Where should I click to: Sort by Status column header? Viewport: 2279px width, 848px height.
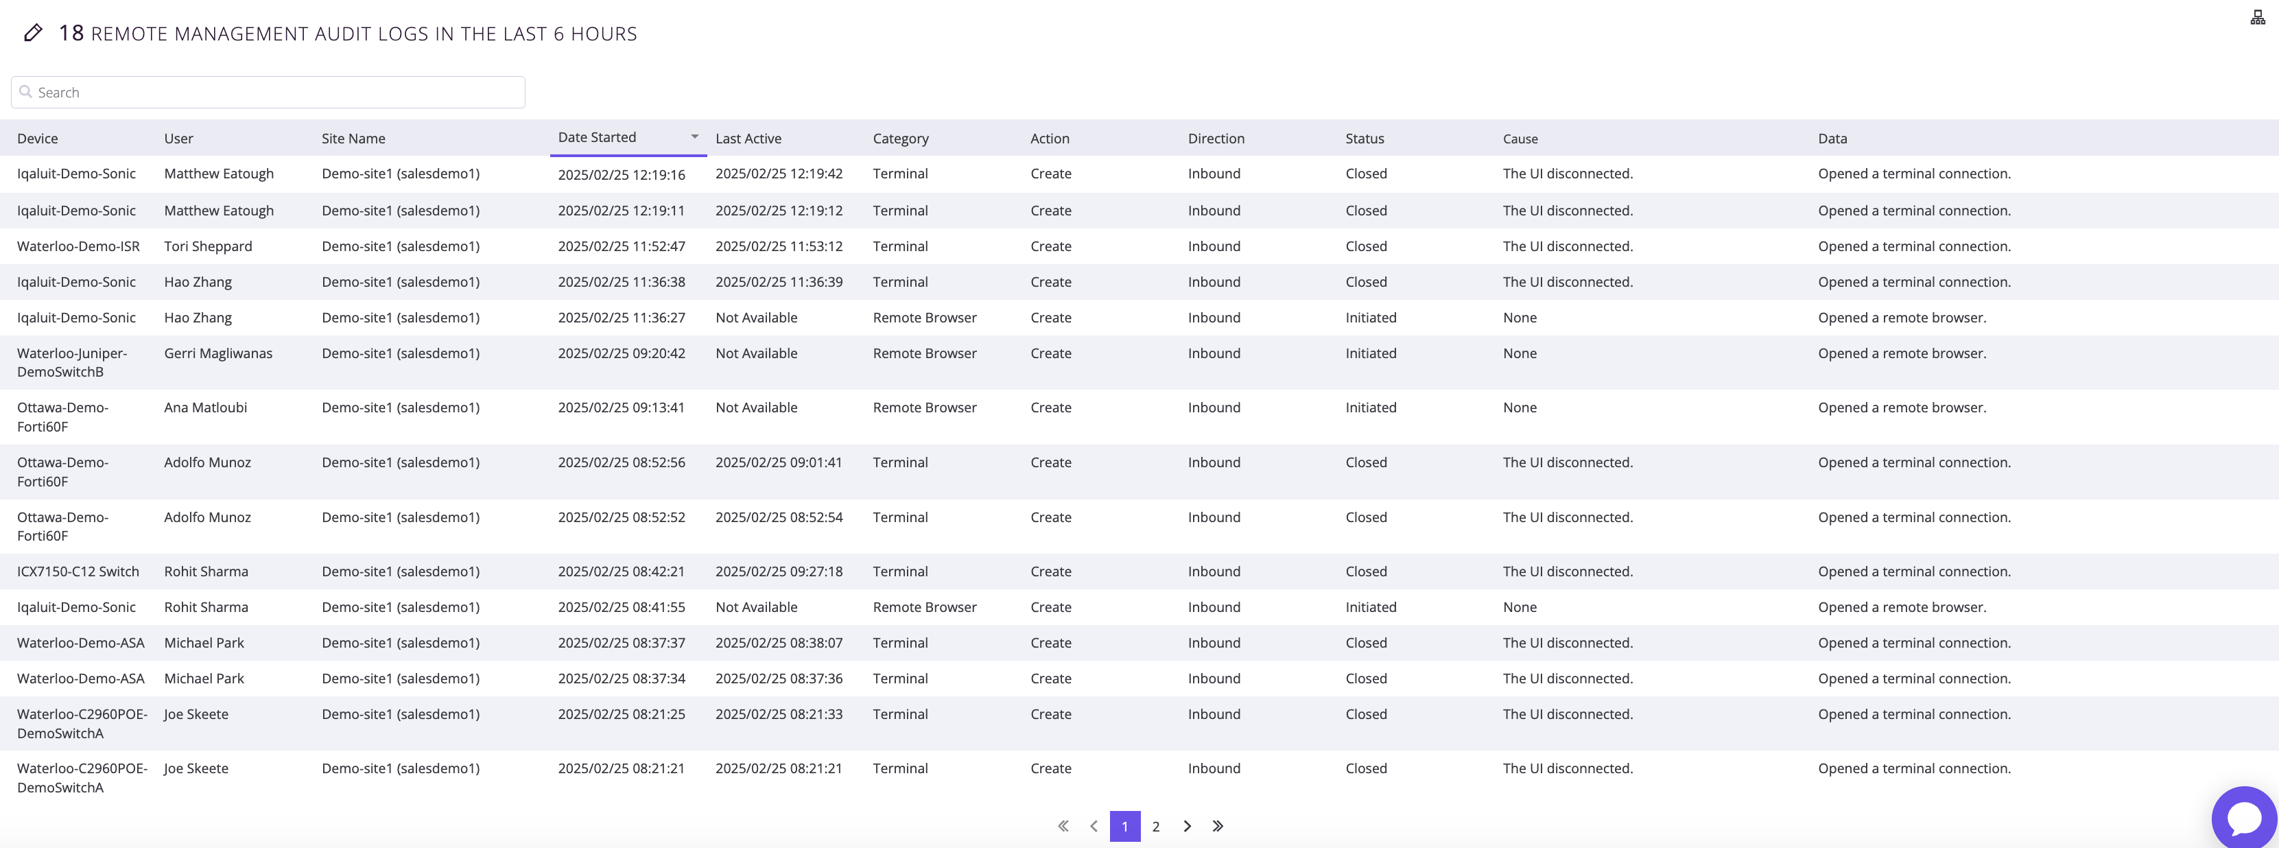(1365, 138)
